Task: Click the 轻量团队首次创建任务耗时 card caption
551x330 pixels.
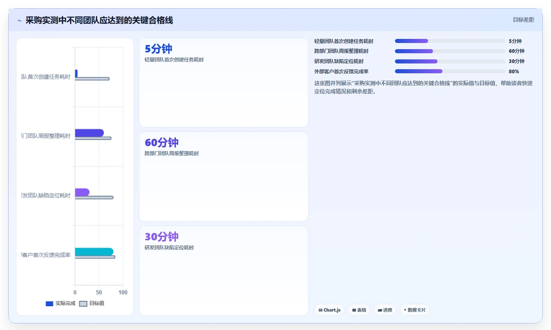Action: coord(174,60)
